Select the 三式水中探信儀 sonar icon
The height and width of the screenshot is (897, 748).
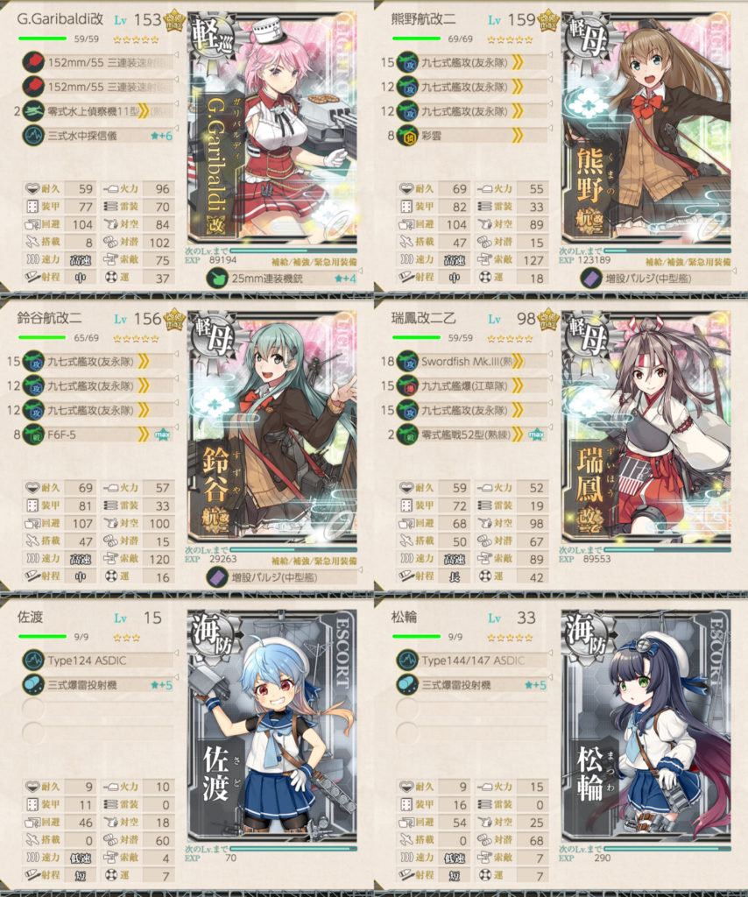(x=33, y=136)
